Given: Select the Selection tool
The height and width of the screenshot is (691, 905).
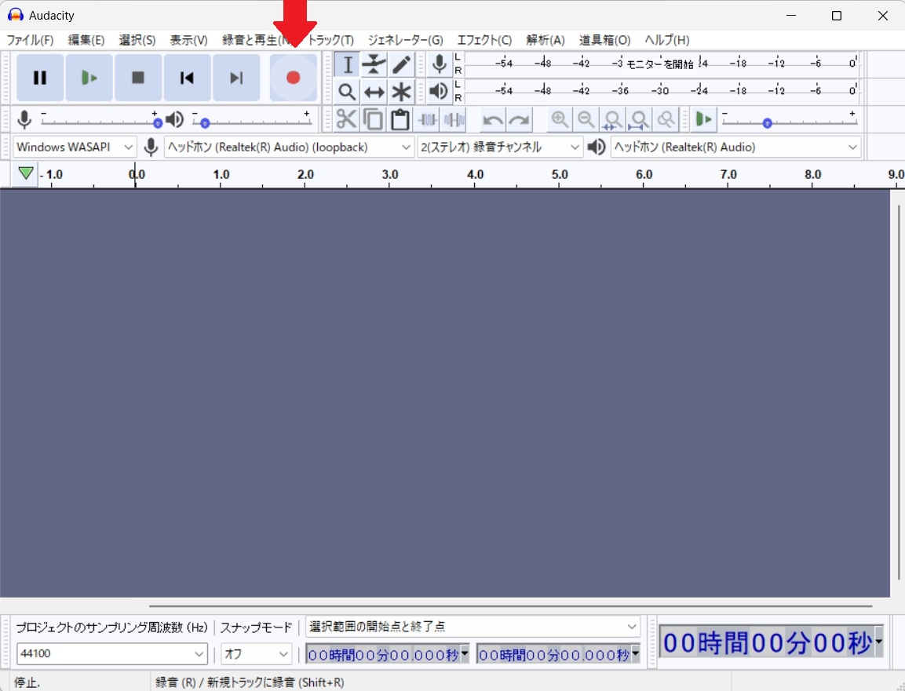Looking at the screenshot, I should [346, 64].
